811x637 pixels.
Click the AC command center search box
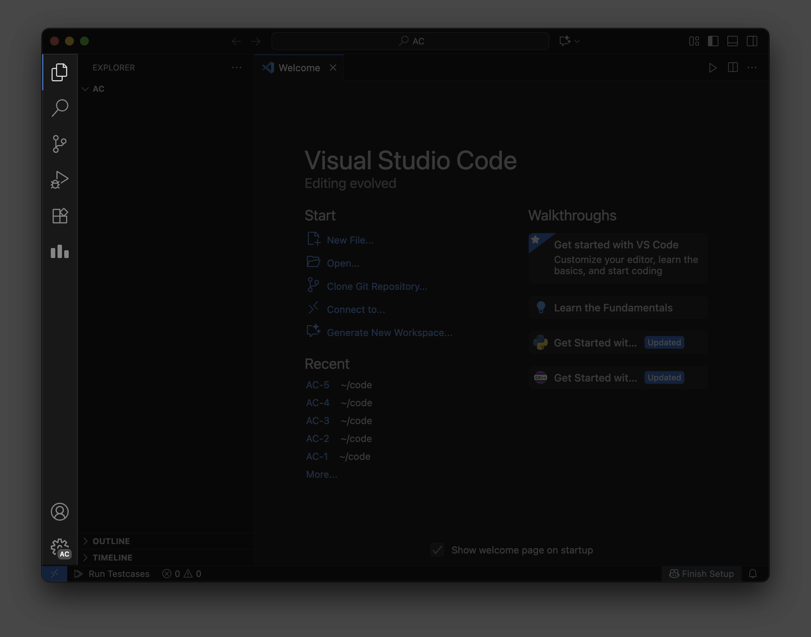pyautogui.click(x=410, y=41)
